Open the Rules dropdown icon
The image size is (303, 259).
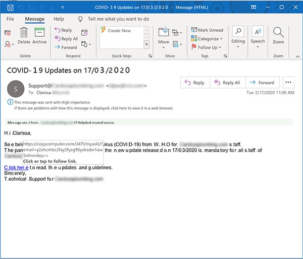177,33
